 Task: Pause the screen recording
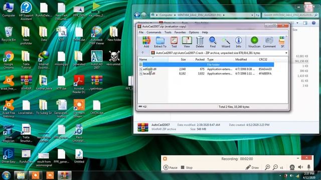click(x=171, y=167)
